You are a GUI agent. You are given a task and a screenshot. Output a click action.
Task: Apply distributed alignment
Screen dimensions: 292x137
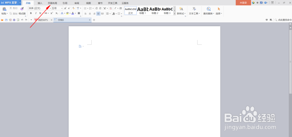102,13
